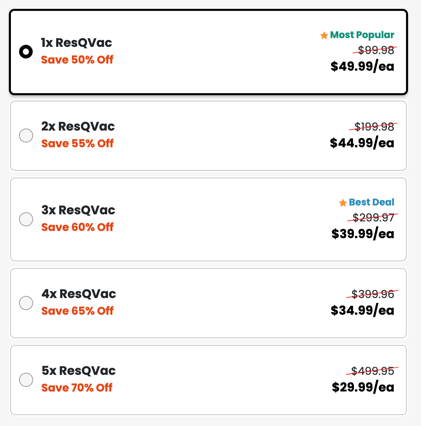Select the 4x ResQVac radio button
Screen dimensions: 421x426
click(26, 303)
